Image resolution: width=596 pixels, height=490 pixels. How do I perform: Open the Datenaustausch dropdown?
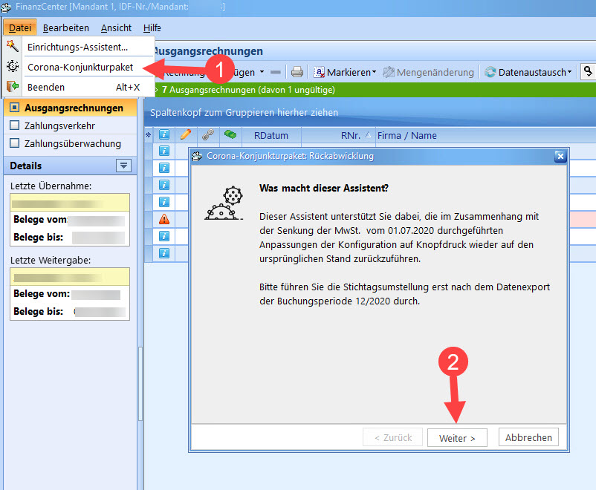[528, 72]
